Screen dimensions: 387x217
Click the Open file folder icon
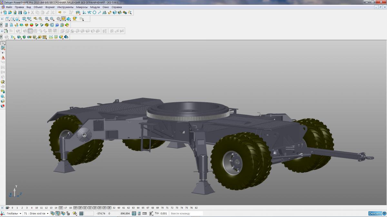(10, 12)
